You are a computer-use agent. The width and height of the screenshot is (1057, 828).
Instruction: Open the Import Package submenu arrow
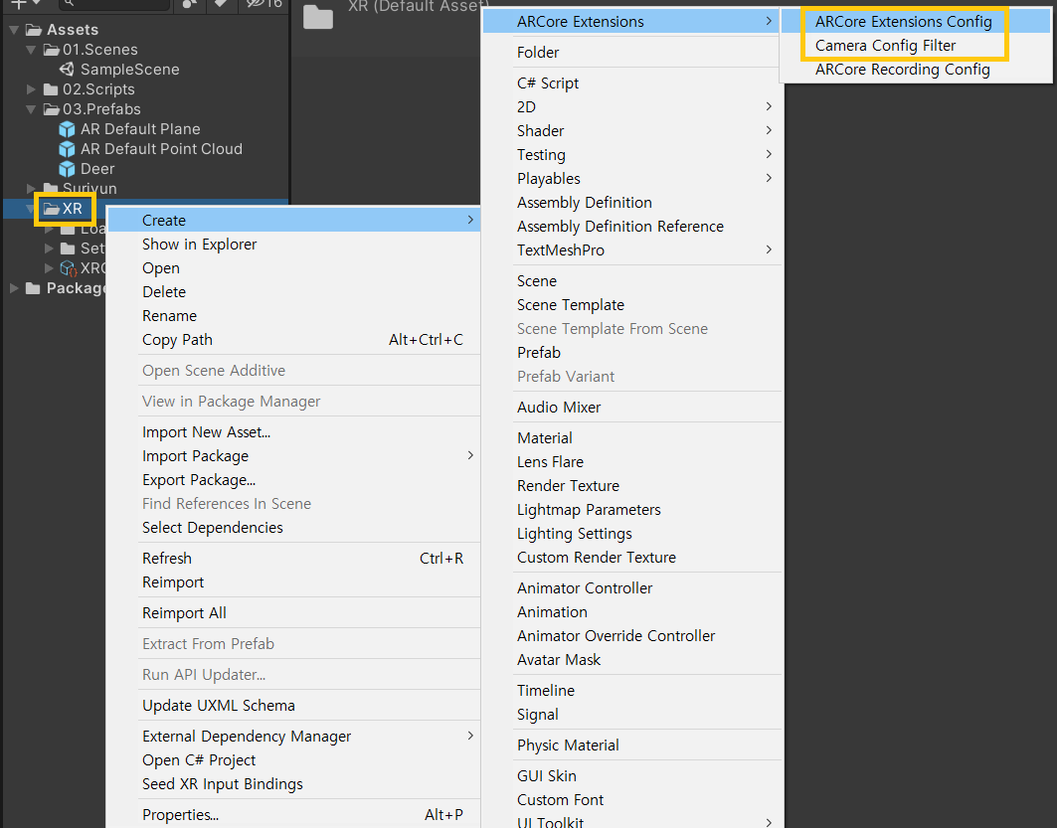coord(470,455)
